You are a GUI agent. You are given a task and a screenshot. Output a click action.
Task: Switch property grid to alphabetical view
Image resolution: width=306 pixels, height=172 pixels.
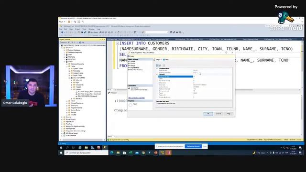pos(161,65)
